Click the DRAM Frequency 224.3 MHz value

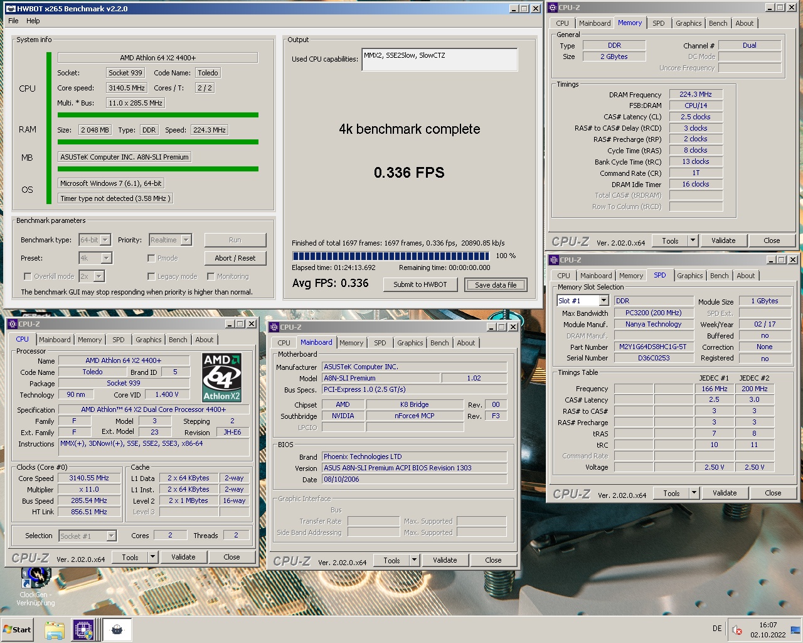point(695,94)
